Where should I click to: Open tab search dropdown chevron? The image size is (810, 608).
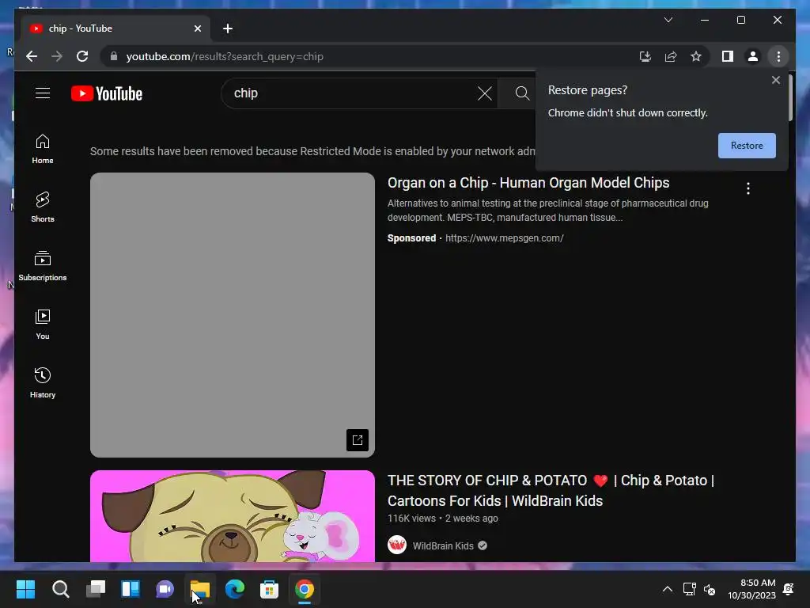668,20
